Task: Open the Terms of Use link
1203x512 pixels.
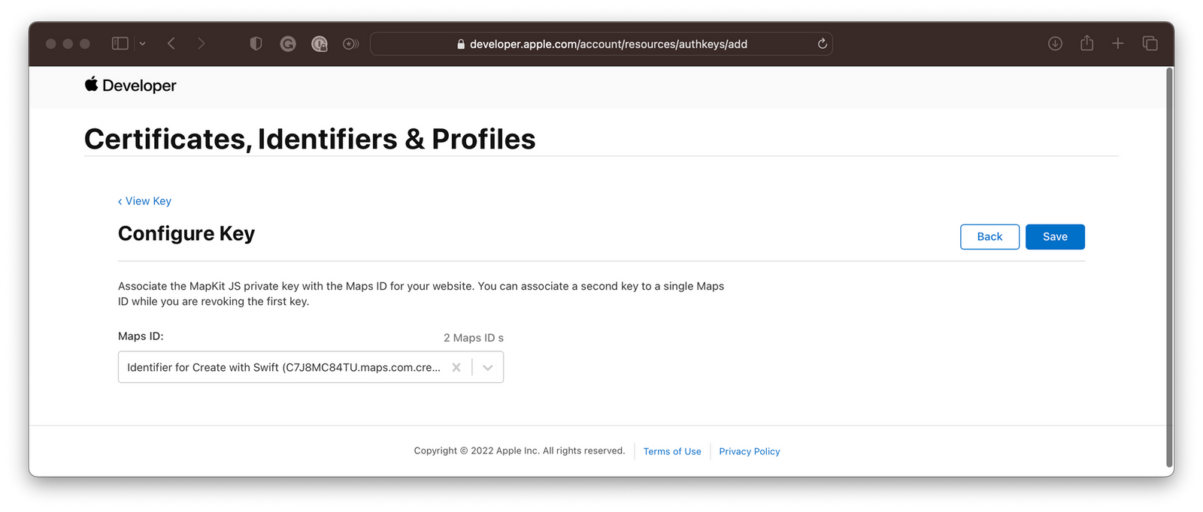Action: [672, 451]
